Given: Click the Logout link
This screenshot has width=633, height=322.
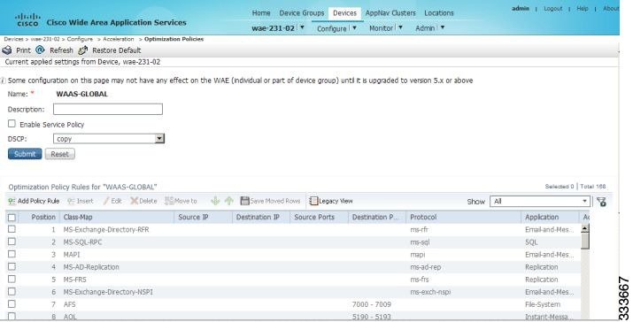Looking at the screenshot, I should point(552,9).
